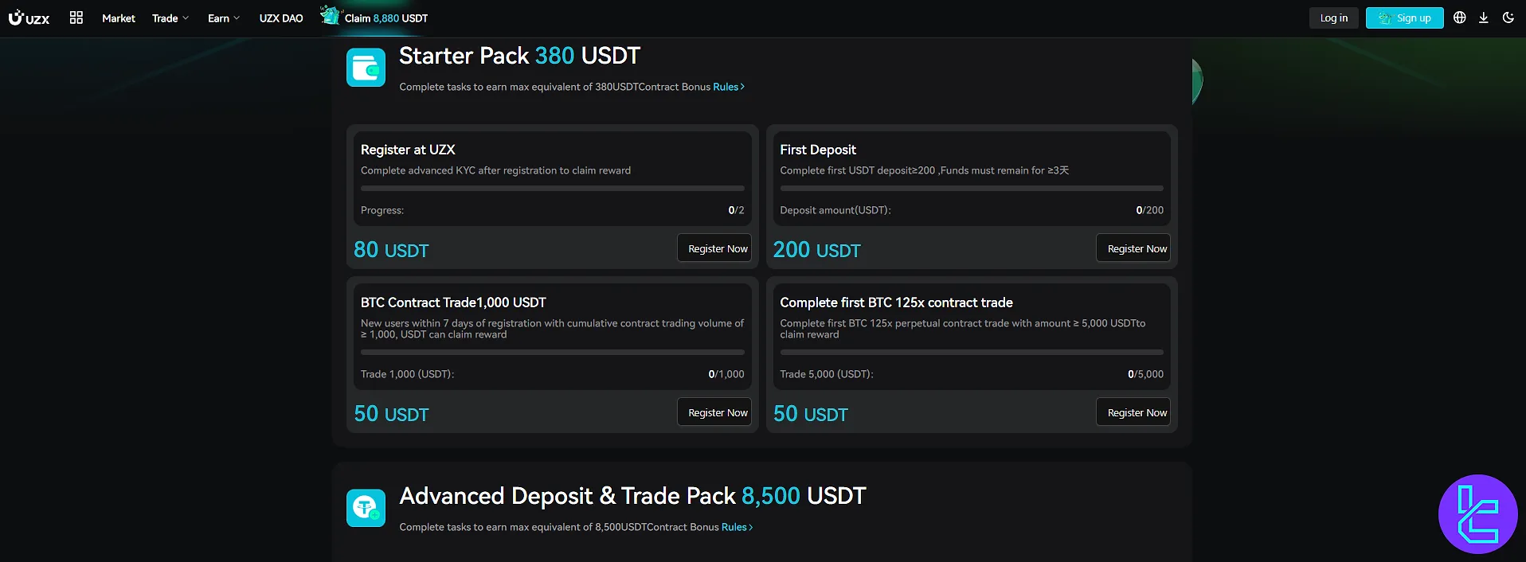Expand the Earn dropdown menu
1526x562 pixels.
click(x=223, y=18)
